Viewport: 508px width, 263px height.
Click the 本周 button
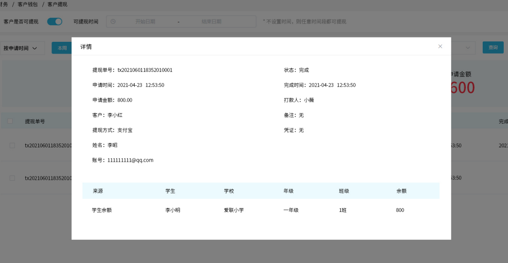(62, 48)
